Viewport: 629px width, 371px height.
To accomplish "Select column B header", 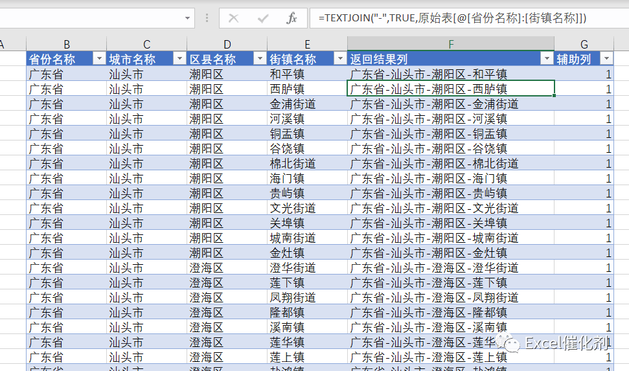I will click(x=67, y=44).
